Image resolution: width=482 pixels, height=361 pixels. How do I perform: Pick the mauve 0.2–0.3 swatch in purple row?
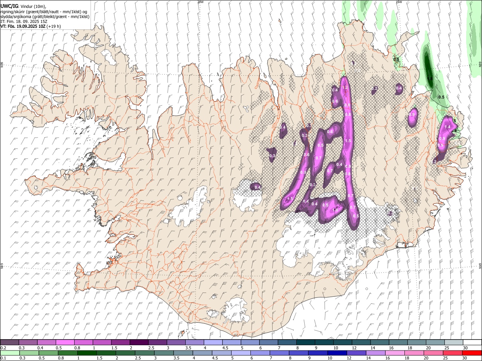10,343
